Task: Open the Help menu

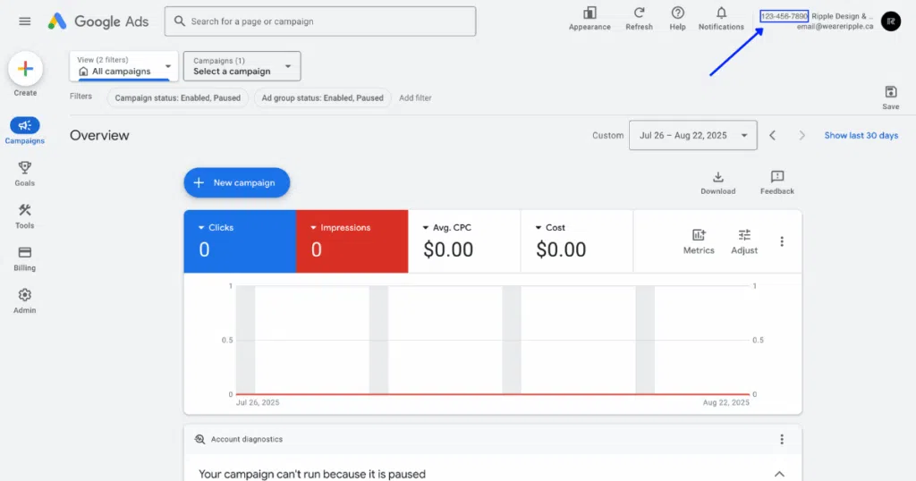Action: (x=677, y=13)
